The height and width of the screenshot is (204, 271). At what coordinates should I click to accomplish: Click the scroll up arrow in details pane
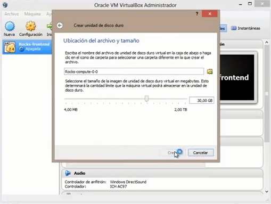[267, 42]
